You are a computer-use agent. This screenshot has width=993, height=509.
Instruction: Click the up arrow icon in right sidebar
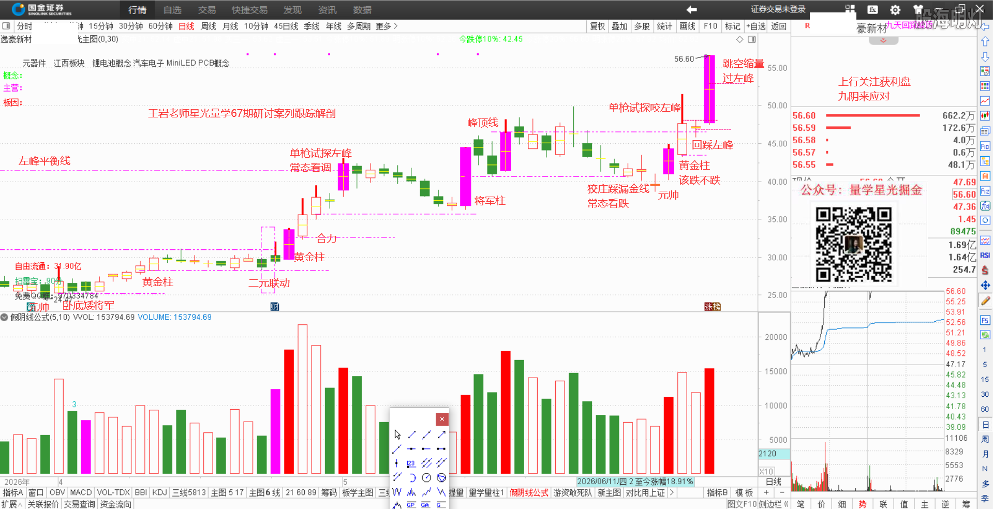985,41
